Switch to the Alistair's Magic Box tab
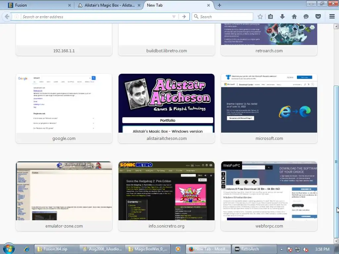 [109, 5]
